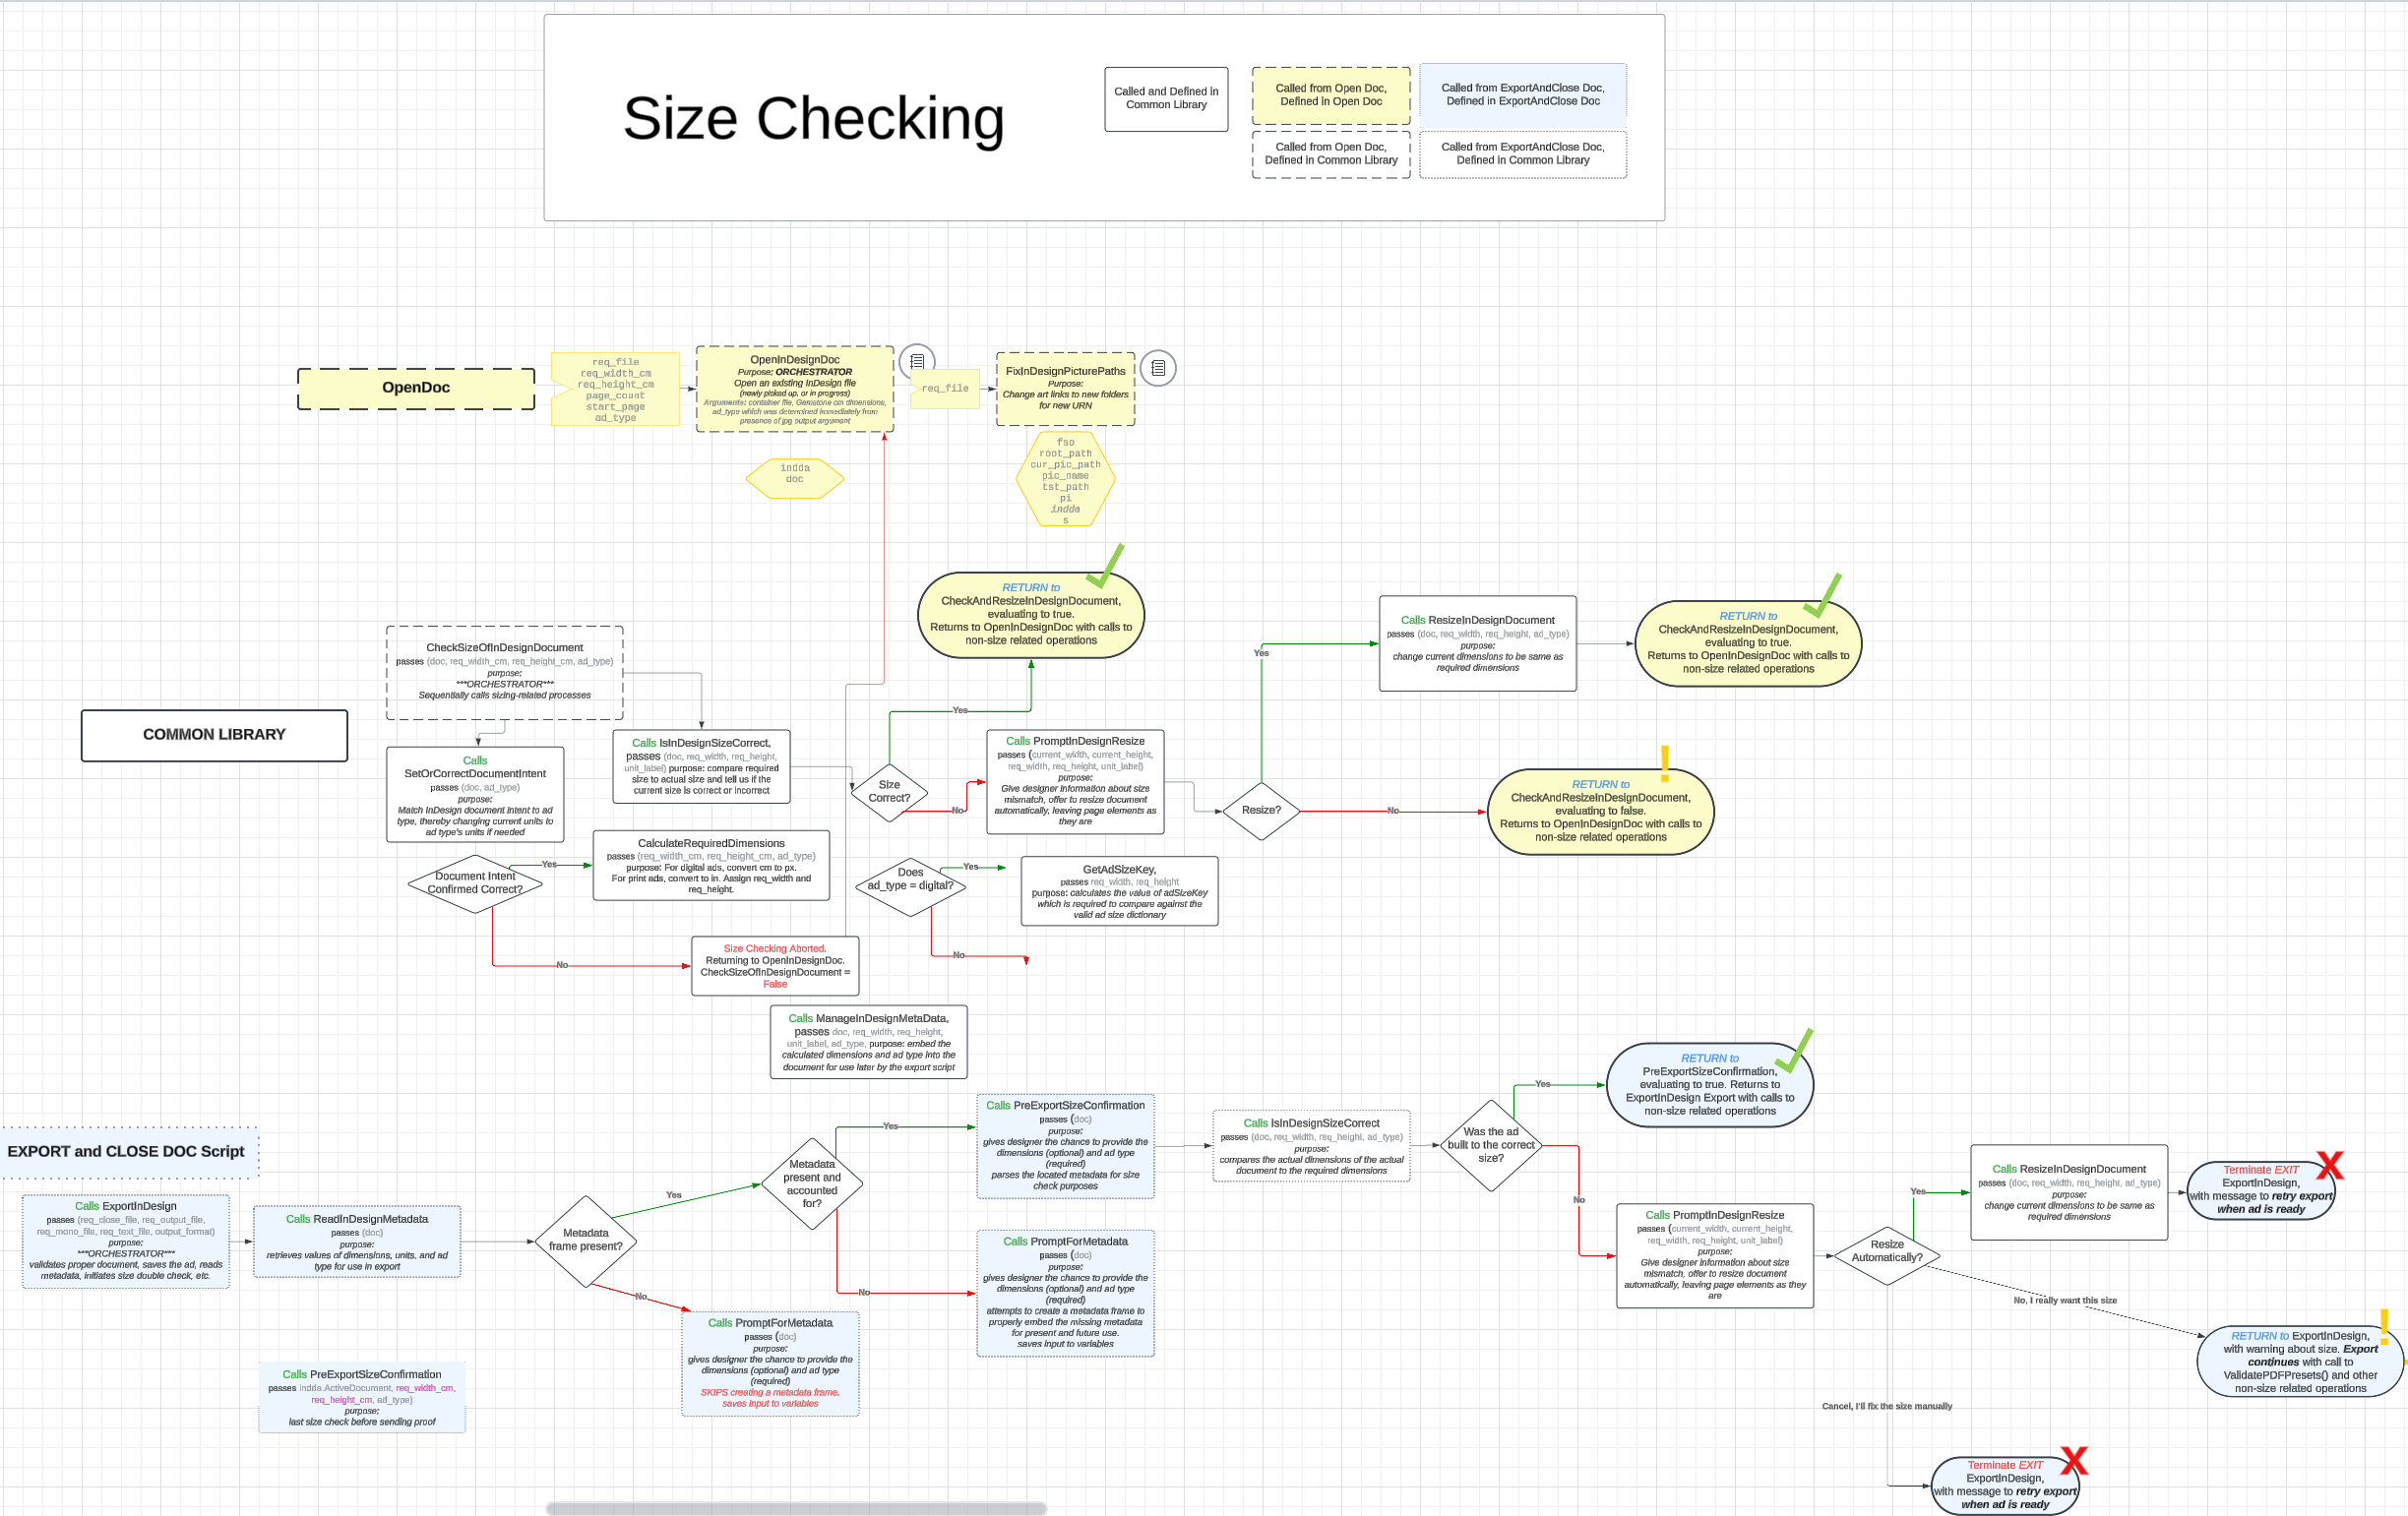Select the EXPORT and CLOSE DOC Script header
The height and width of the screenshot is (1516, 2408).
coord(125,1151)
